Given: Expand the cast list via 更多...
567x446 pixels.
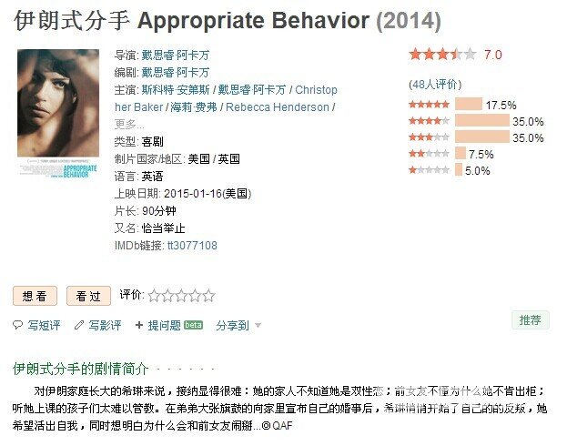Looking at the screenshot, I should click(129, 125).
